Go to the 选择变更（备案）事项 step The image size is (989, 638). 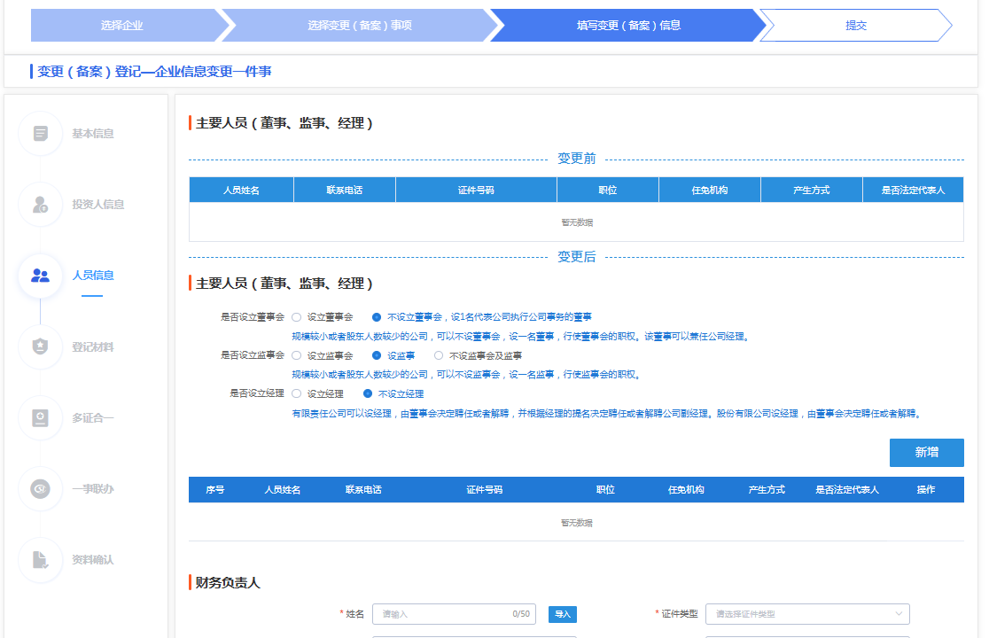coord(359,26)
